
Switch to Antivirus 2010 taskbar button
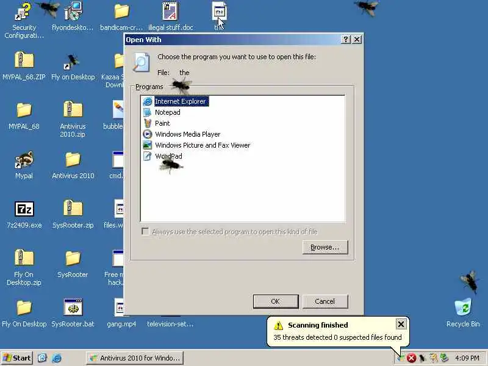click(x=134, y=358)
